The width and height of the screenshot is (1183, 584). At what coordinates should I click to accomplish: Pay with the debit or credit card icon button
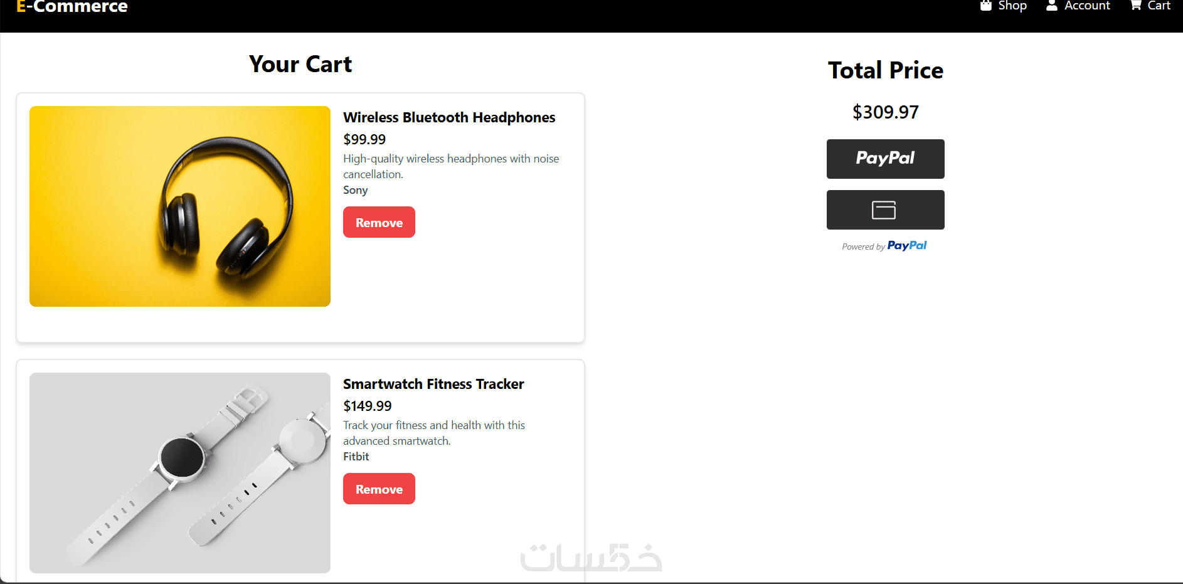pos(885,210)
